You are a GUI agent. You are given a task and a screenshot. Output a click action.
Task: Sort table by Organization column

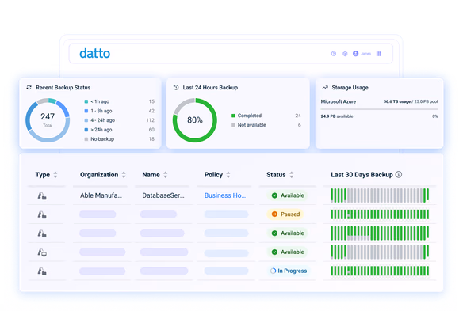pos(124,175)
